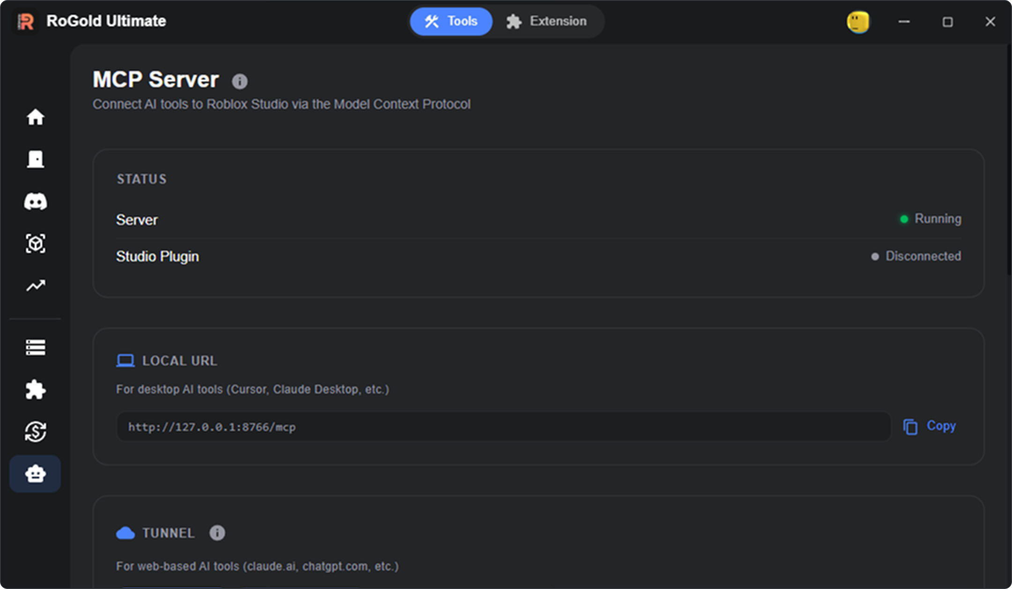Image resolution: width=1012 pixels, height=589 pixels.
Task: Open the user avatar profile
Action: (x=858, y=22)
